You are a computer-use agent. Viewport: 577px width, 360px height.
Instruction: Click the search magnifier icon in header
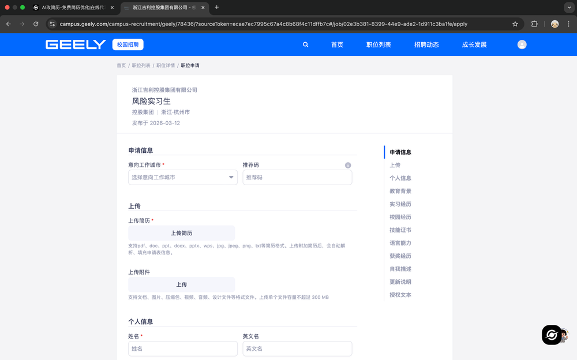coord(306,44)
